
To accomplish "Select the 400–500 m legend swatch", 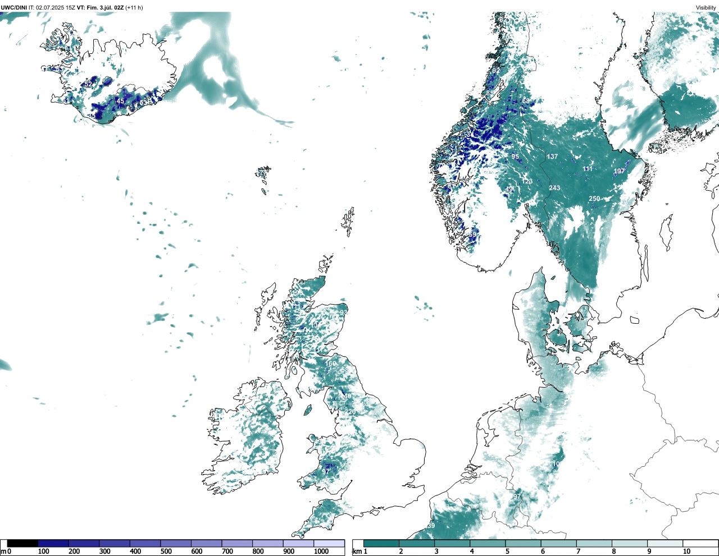I will pyautogui.click(x=145, y=543).
